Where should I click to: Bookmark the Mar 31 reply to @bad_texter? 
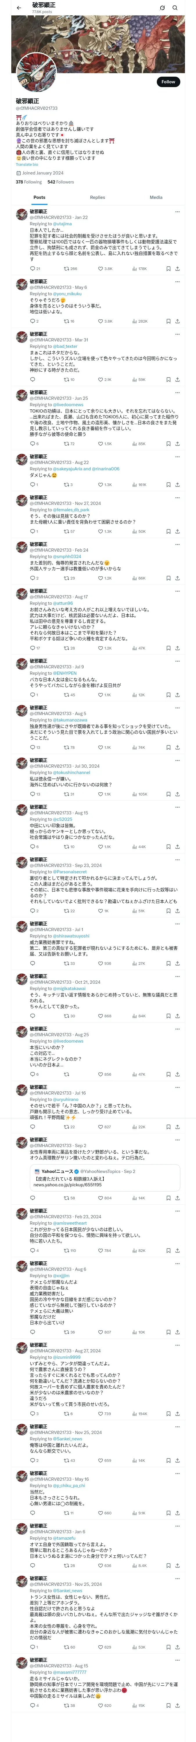(x=168, y=379)
